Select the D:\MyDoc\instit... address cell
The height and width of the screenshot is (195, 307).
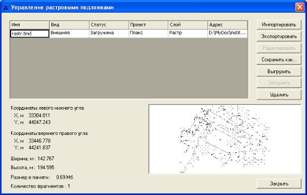[x=228, y=33]
